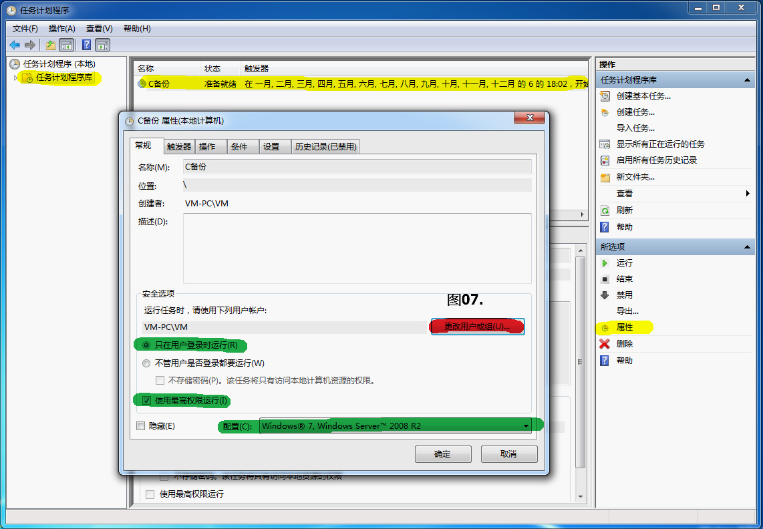Screen dimensions: 763x529
Task: Click the End (结束) stop icon
Action: point(605,279)
